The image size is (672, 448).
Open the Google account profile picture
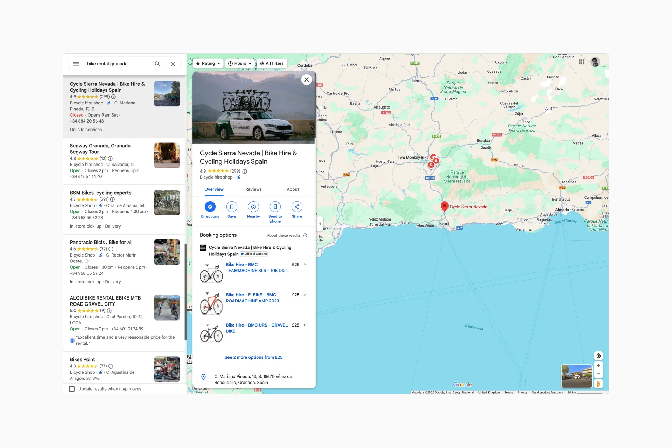pyautogui.click(x=595, y=62)
